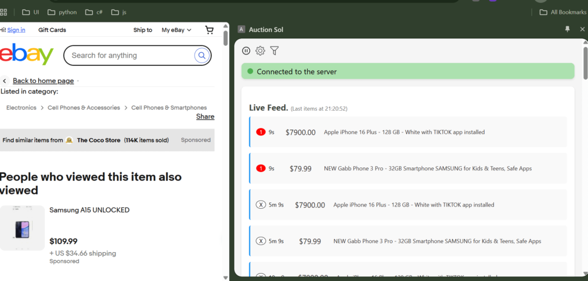The width and height of the screenshot is (588, 281).
Task: Click the Auction Sol panel scrollbar
Action: [x=585, y=62]
